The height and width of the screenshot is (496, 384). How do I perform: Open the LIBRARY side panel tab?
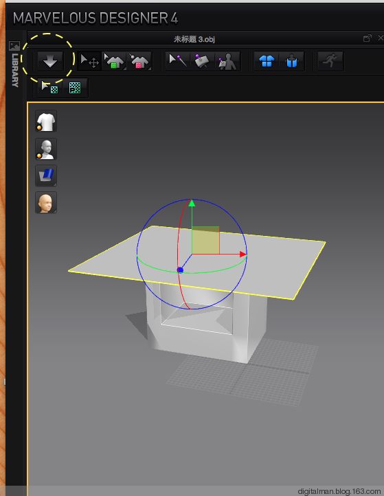click(x=15, y=70)
